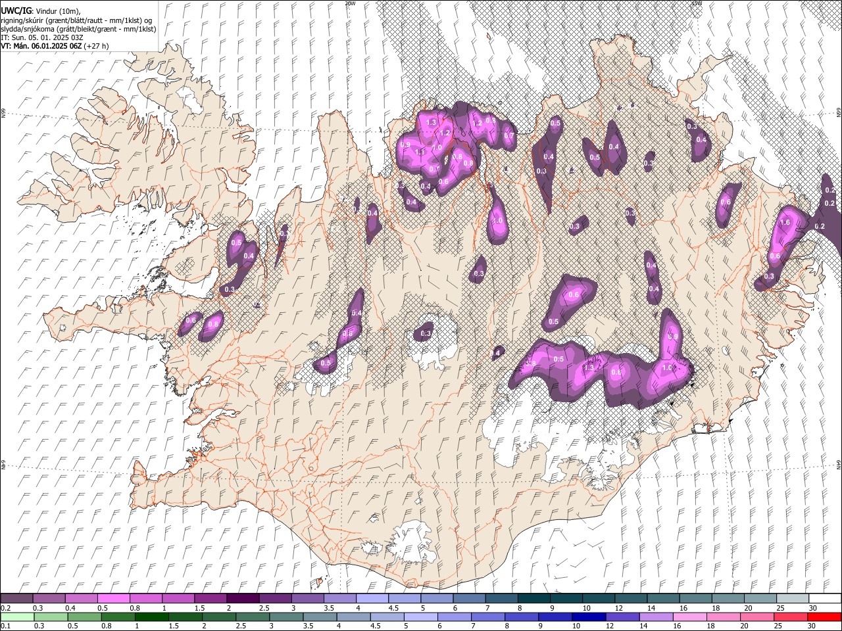This screenshot has width=842, height=631.
Task: Click the 'slydda/snjókoma' snow legend description line
Action: coord(78,29)
